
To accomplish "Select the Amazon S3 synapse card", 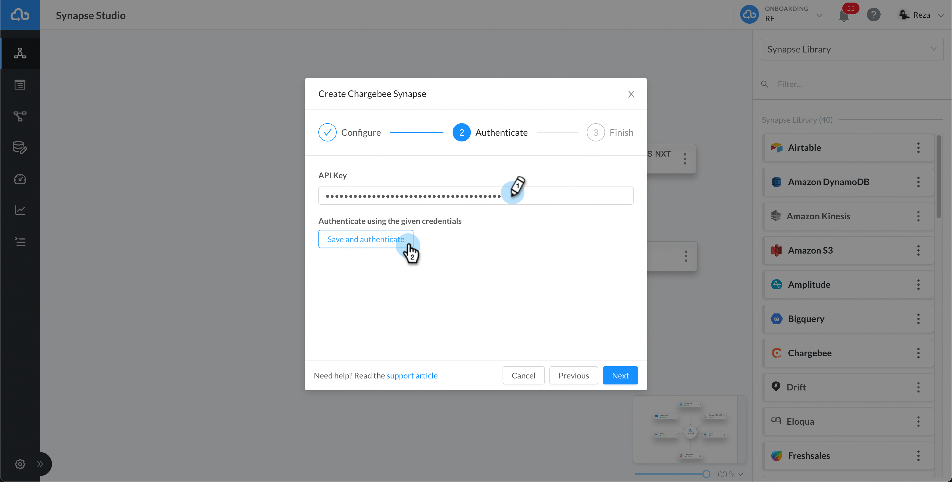I will (848, 250).
